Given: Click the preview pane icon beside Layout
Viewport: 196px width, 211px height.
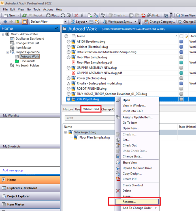Looking at the screenshot, I should 91,22.
